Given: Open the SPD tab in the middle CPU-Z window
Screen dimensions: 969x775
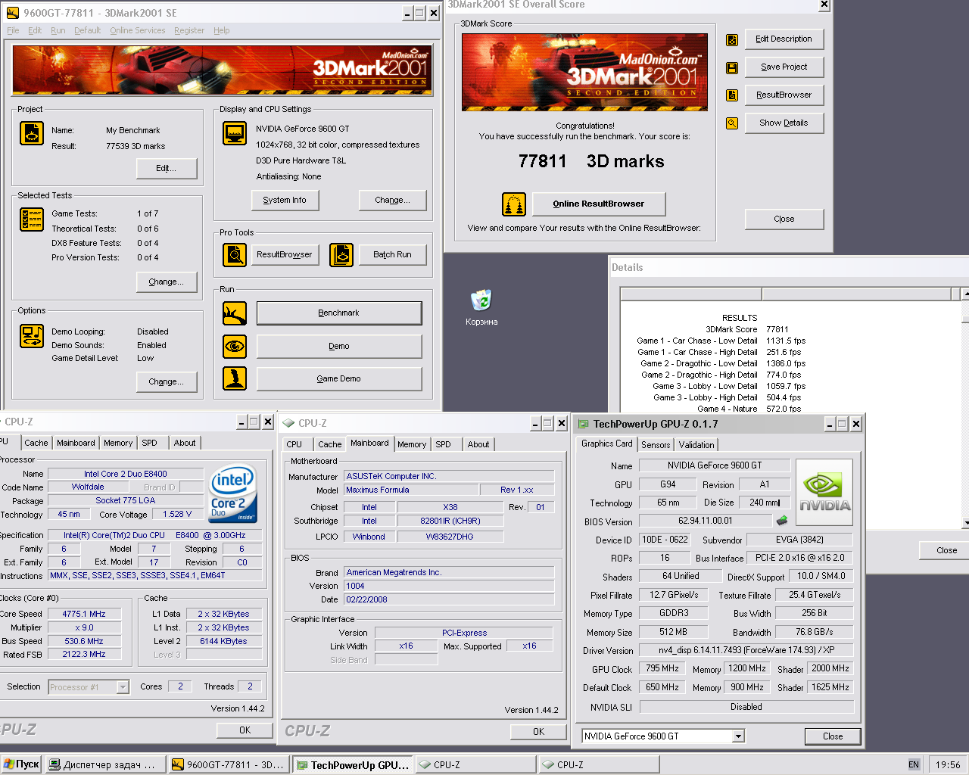Looking at the screenshot, I should click(444, 444).
